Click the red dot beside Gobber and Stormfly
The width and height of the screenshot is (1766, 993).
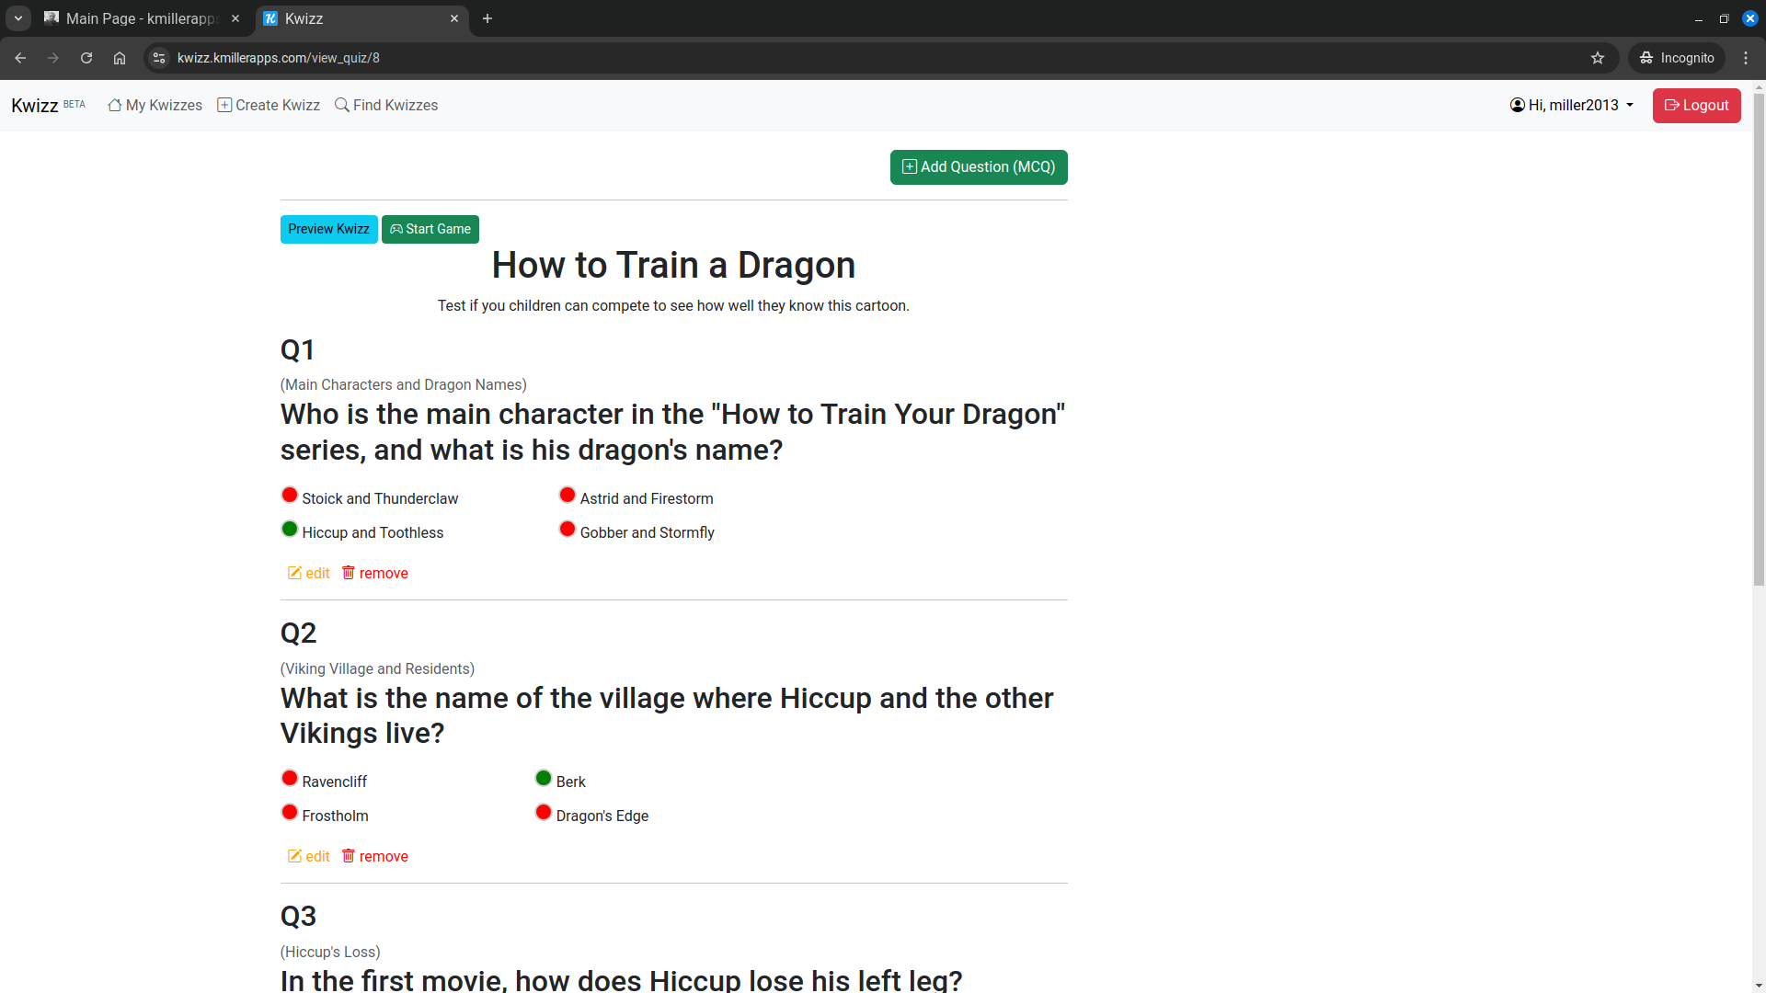pos(568,530)
